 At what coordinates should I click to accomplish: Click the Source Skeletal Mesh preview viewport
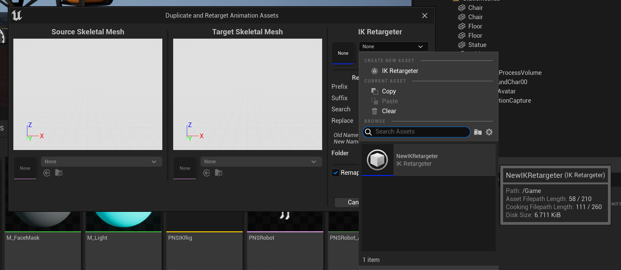point(88,94)
